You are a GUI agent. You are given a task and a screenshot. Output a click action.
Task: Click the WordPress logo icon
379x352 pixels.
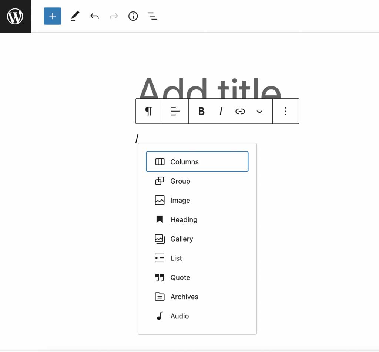15,16
